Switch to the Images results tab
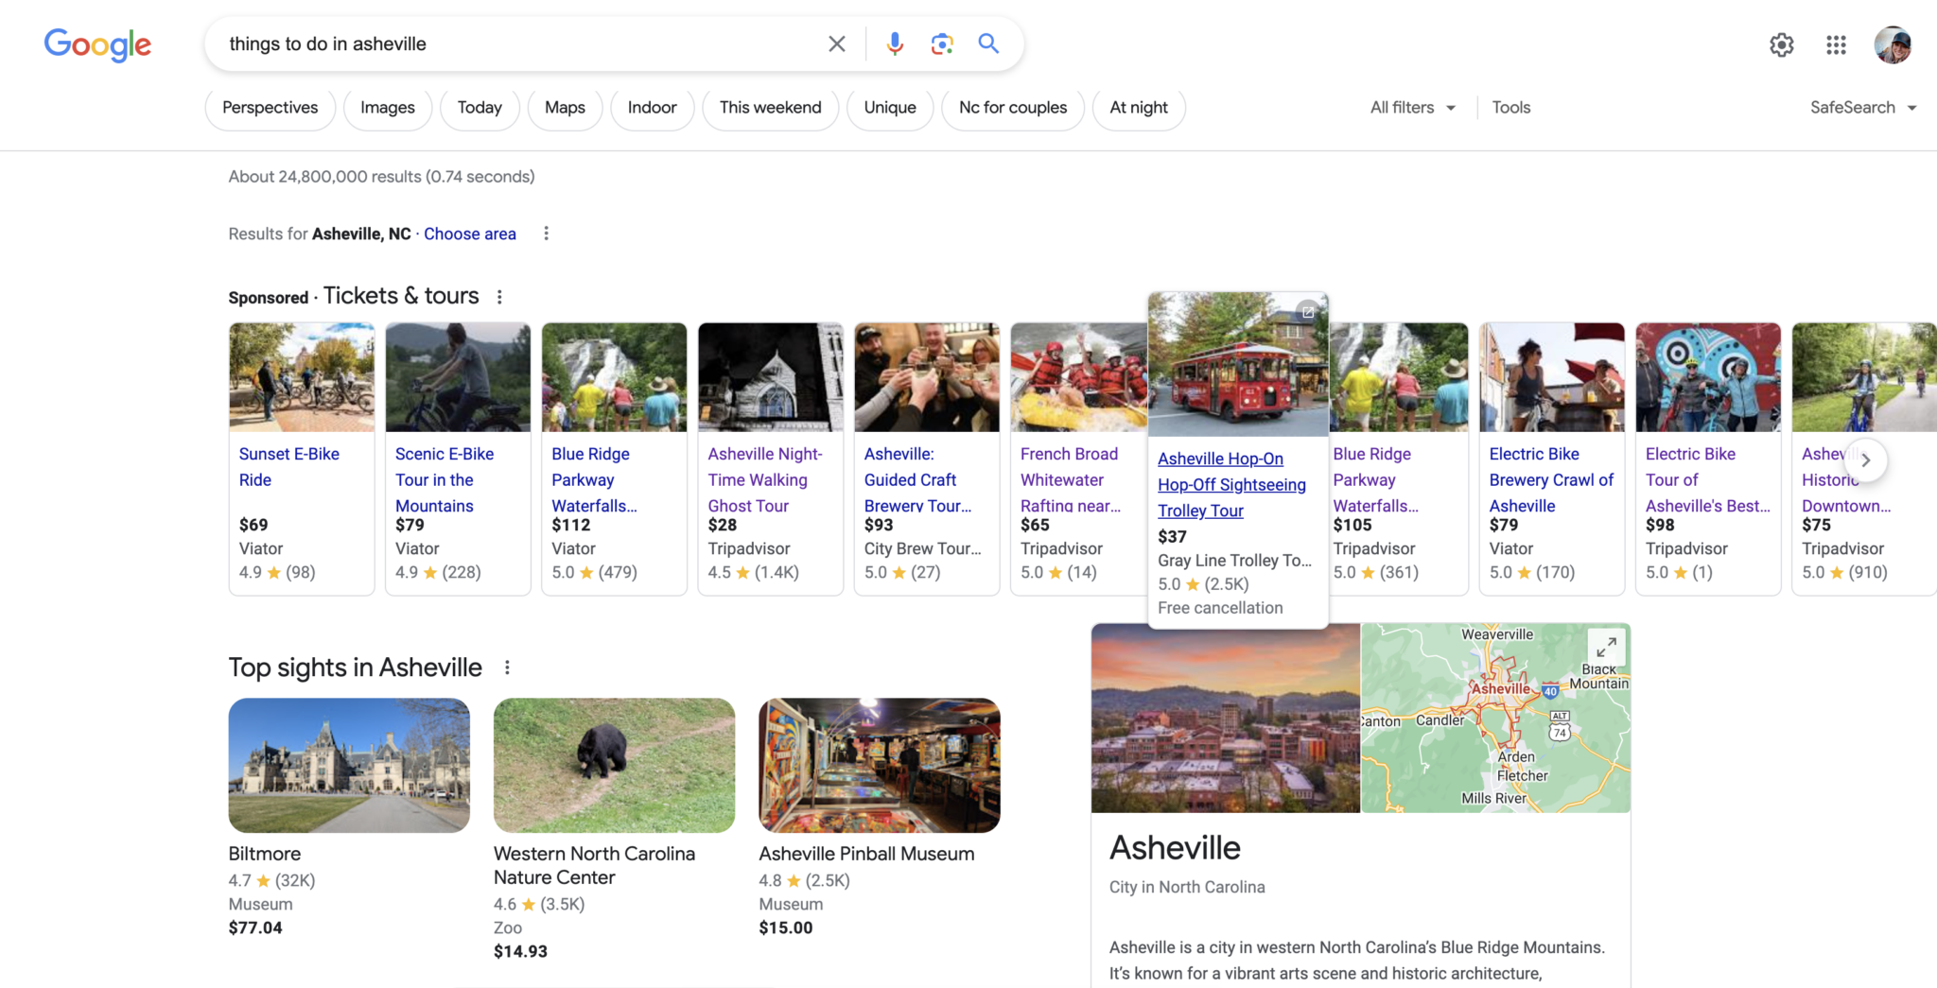The width and height of the screenshot is (1937, 988). point(387,107)
